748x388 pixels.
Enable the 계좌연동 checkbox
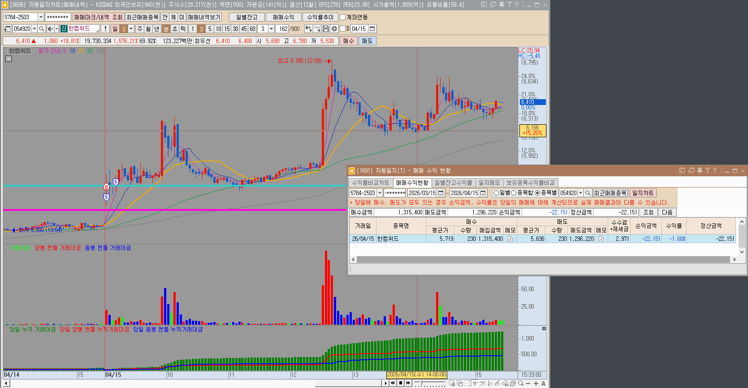coord(343,17)
